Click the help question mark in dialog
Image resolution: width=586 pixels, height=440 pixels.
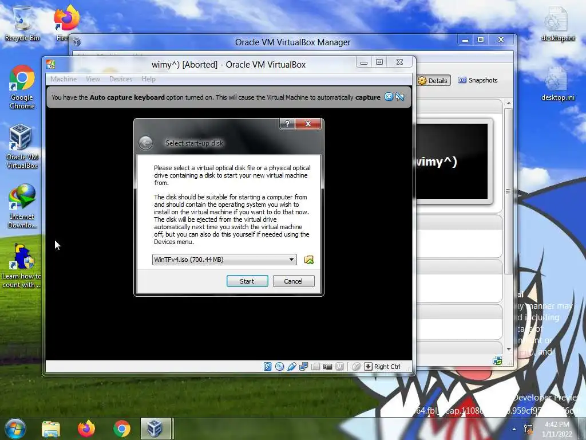tap(287, 124)
